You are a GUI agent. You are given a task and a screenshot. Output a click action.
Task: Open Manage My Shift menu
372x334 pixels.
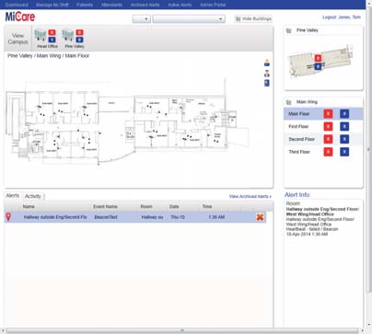coord(52,5)
